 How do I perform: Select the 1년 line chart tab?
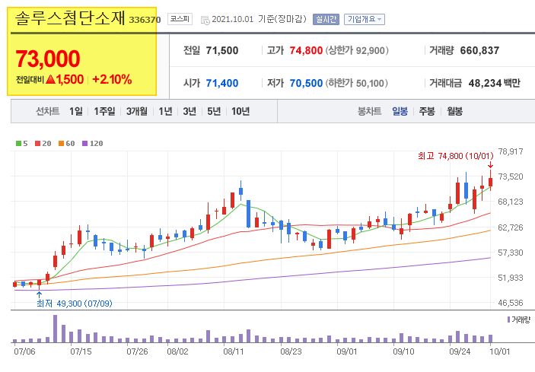click(x=165, y=111)
